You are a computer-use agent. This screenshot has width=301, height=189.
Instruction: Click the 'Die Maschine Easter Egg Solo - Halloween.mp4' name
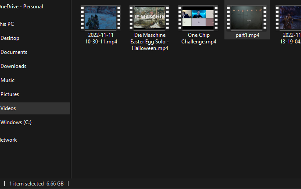coord(149,42)
